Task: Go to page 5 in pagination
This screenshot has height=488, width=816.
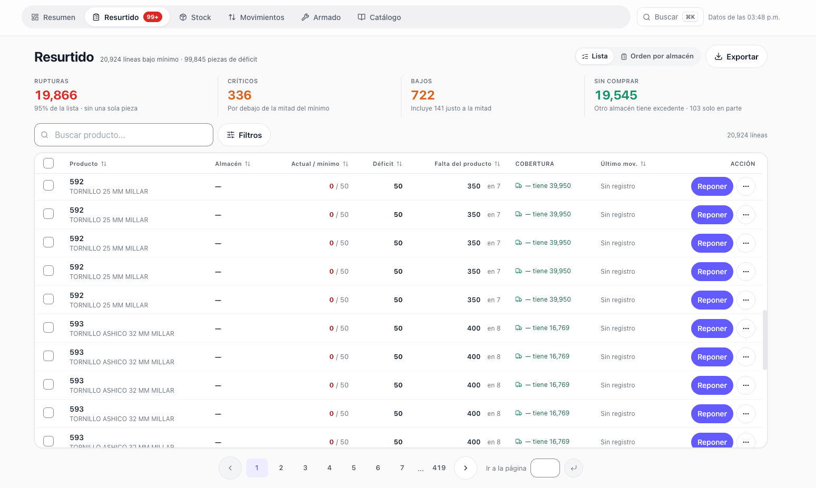Action: tap(354, 468)
